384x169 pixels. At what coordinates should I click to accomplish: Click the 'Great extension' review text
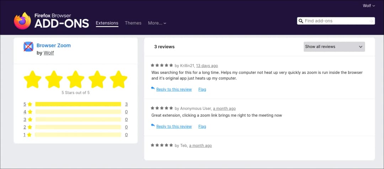[x=217, y=115]
